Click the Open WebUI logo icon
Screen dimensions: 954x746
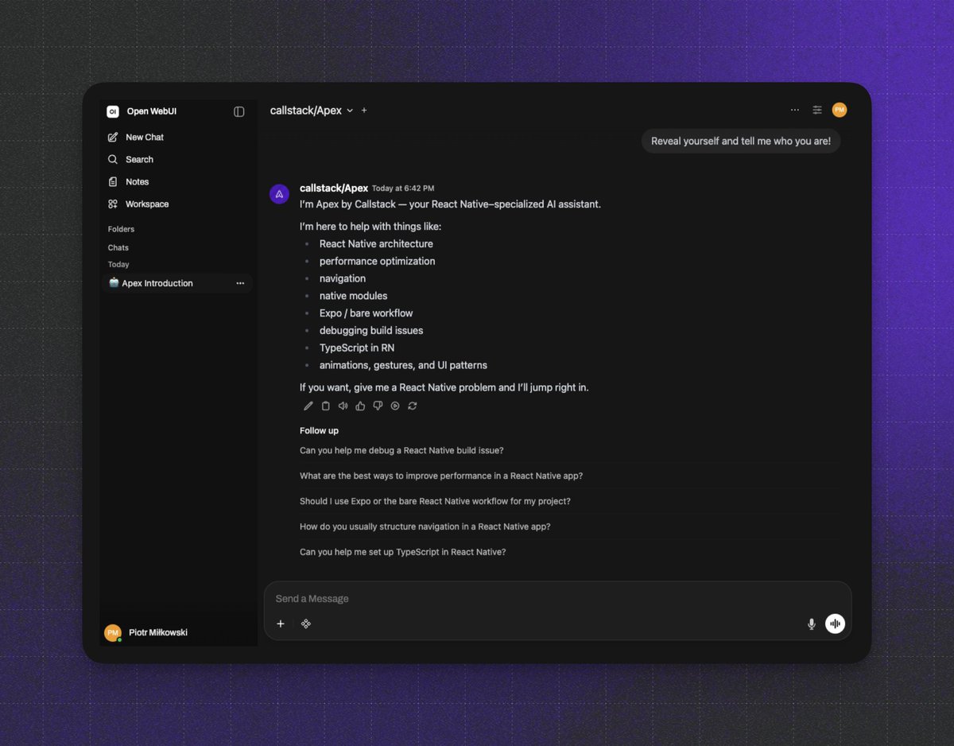pos(113,112)
